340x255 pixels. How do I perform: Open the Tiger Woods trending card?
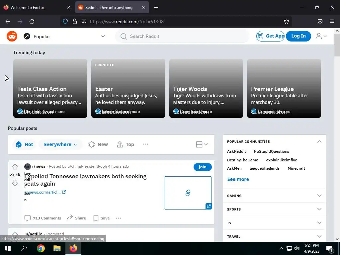[x=206, y=88]
